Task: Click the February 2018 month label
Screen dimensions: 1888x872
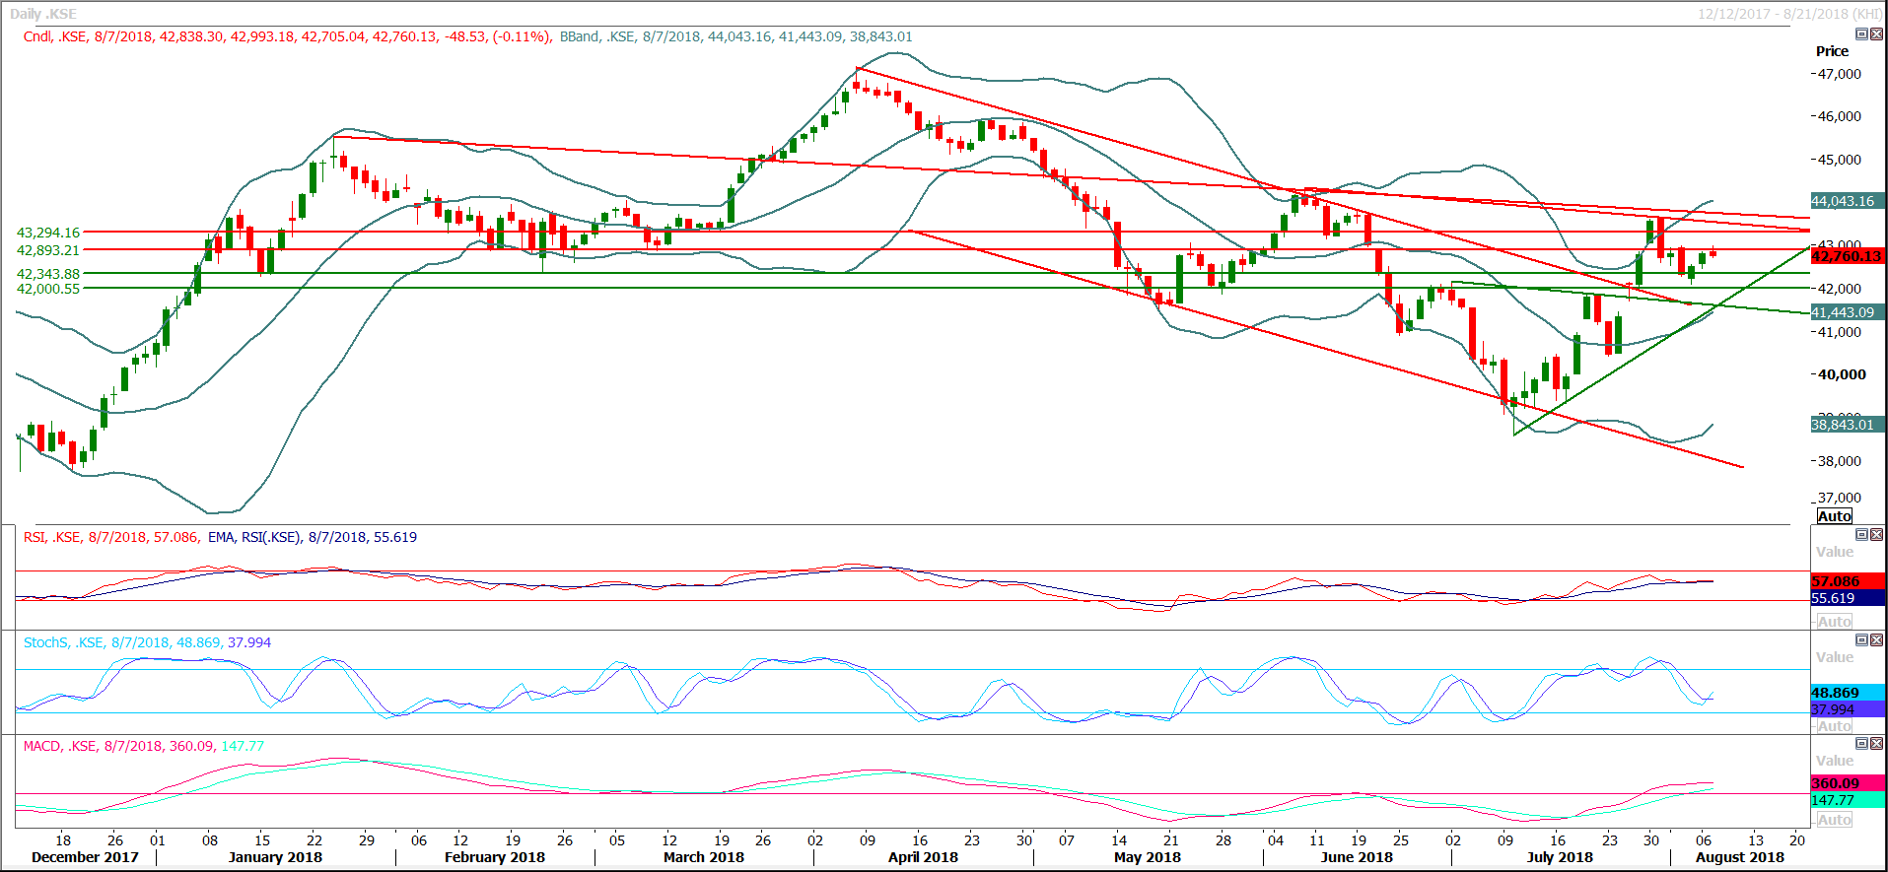Action: point(495,857)
